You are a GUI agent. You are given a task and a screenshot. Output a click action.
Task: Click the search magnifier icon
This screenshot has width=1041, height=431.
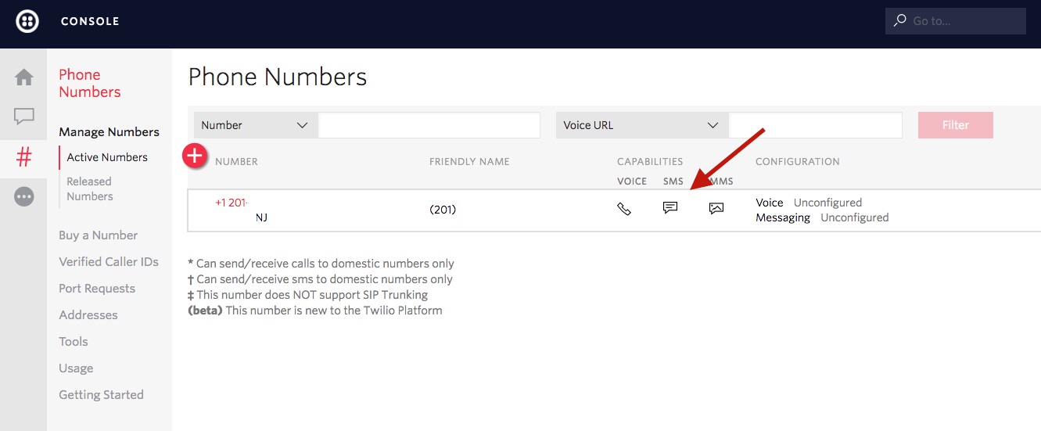[x=900, y=21]
